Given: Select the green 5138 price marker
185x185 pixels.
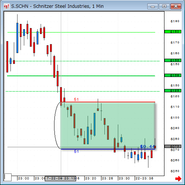Looking at the screenshot, I should pyautogui.click(x=173, y=75).
